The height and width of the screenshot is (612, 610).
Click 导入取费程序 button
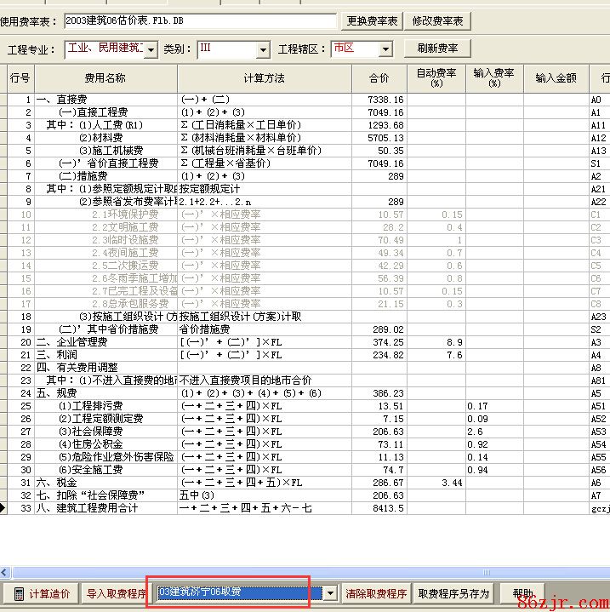(116, 593)
